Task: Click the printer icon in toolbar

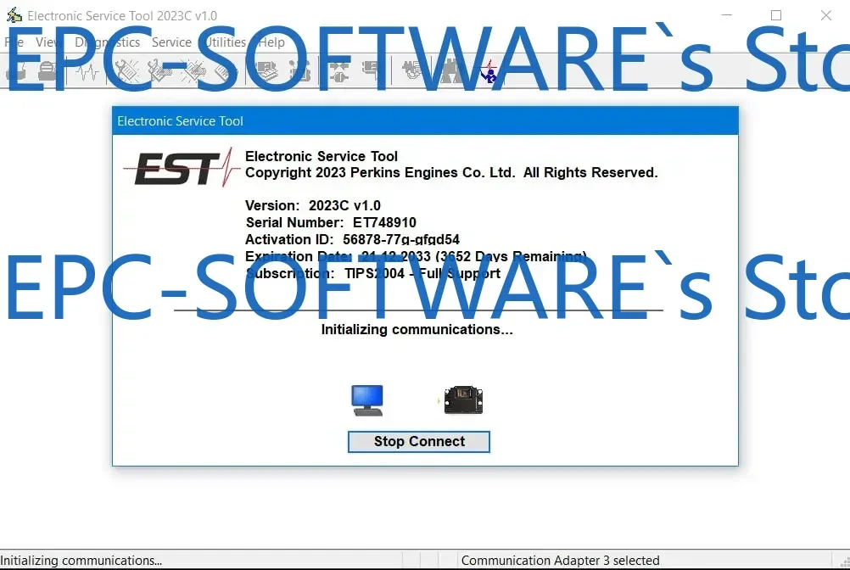Action: click(x=48, y=71)
